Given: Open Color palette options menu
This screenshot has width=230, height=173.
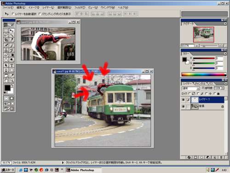Looking at the screenshot, I should tap(225, 54).
